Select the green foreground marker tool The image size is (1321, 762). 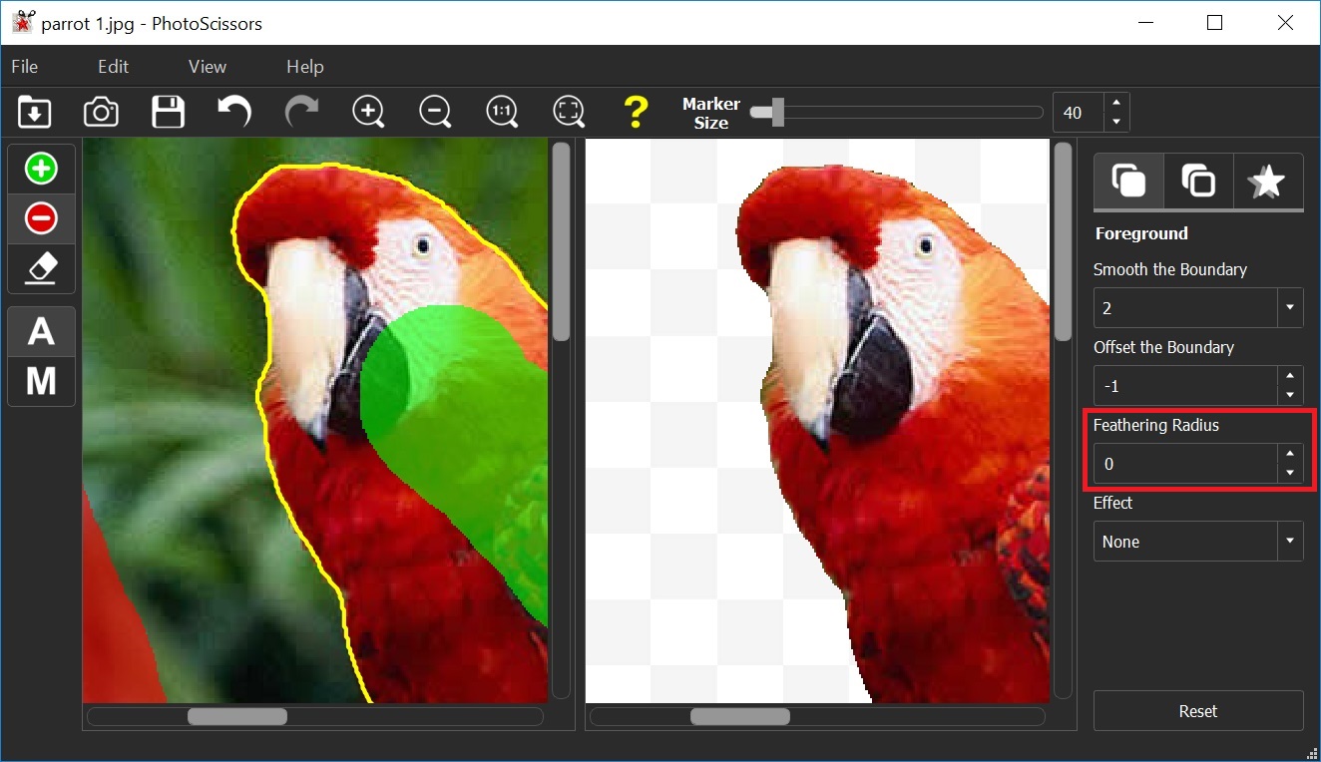41,168
